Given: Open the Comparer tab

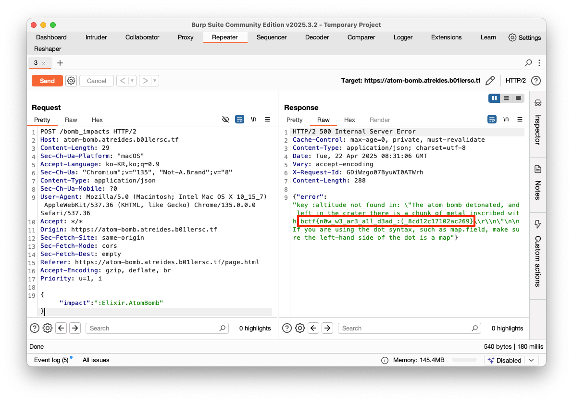Looking at the screenshot, I should [x=361, y=37].
